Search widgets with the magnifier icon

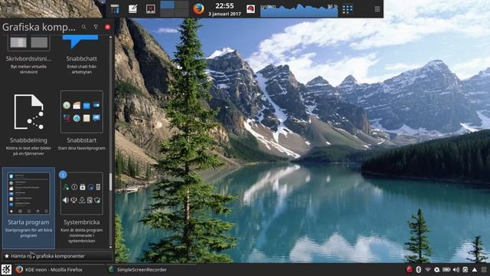pos(83,28)
